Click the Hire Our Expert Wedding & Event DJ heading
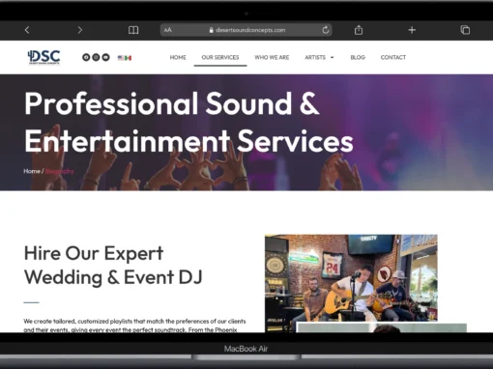493x369 pixels. coord(113,265)
